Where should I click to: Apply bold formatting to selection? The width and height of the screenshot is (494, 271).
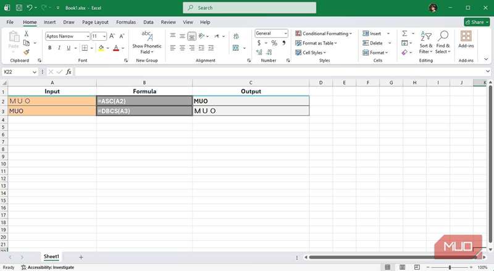[x=50, y=48]
